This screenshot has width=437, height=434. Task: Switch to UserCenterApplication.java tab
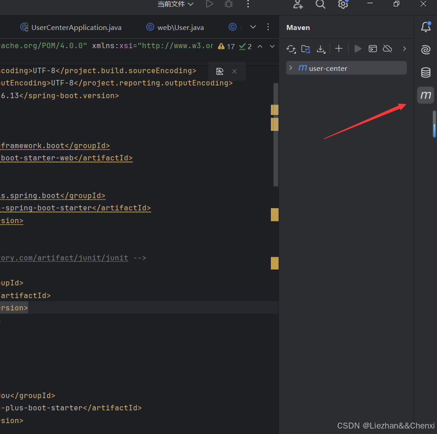click(x=71, y=27)
